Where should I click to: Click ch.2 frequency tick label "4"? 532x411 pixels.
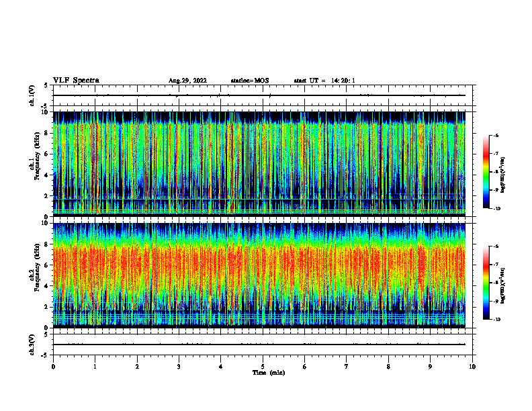point(47,286)
